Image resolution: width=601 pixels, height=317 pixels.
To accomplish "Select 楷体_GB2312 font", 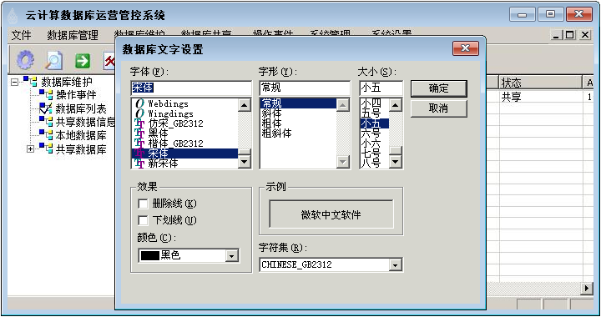I will pyautogui.click(x=184, y=143).
